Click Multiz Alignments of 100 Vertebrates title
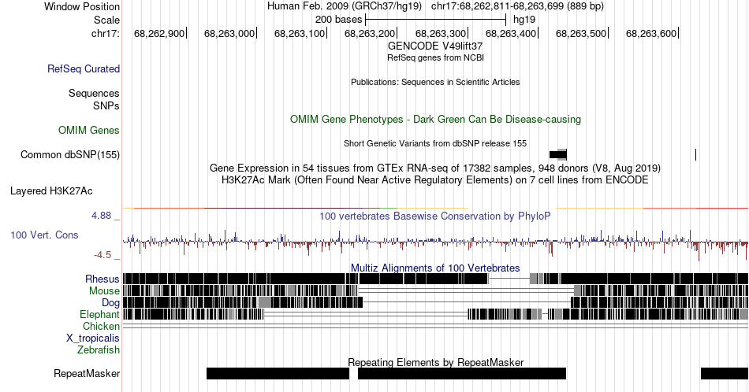Screen dimensions: 749x392 click(x=435, y=268)
